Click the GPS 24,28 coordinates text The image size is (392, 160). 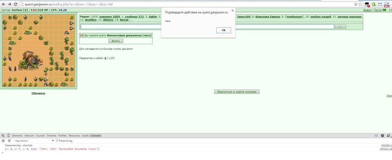[59, 10]
